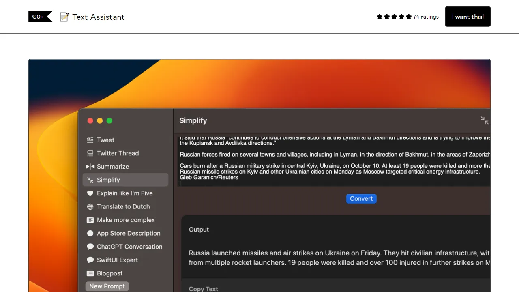Click the I want this! button
The width and height of the screenshot is (519, 292).
[468, 17]
